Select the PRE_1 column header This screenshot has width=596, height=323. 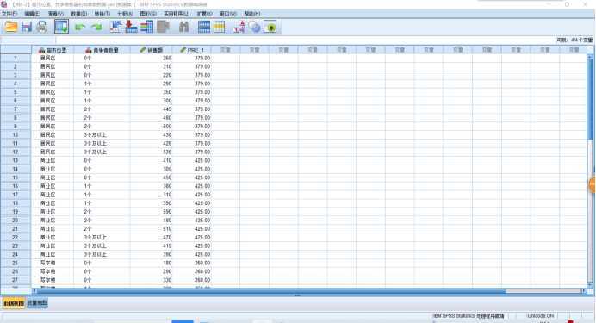[x=192, y=50]
